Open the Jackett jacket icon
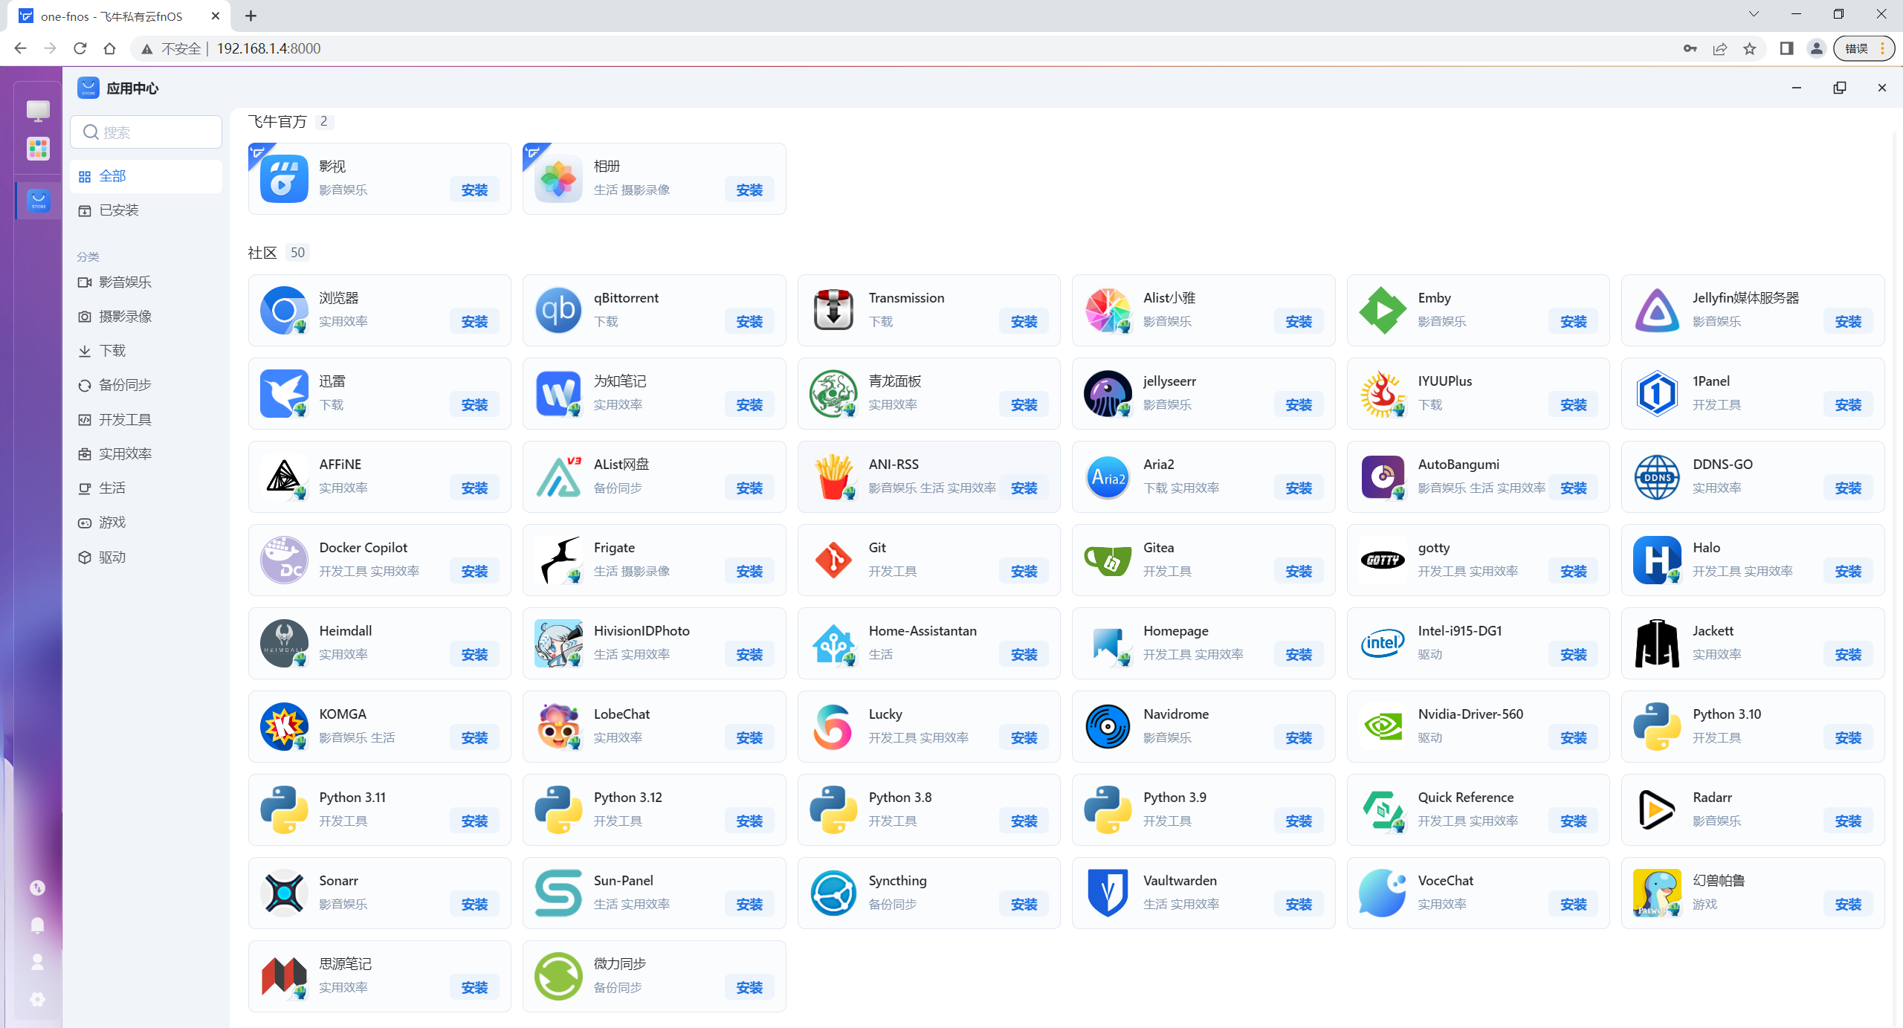The width and height of the screenshot is (1903, 1028). pyautogui.click(x=1657, y=643)
